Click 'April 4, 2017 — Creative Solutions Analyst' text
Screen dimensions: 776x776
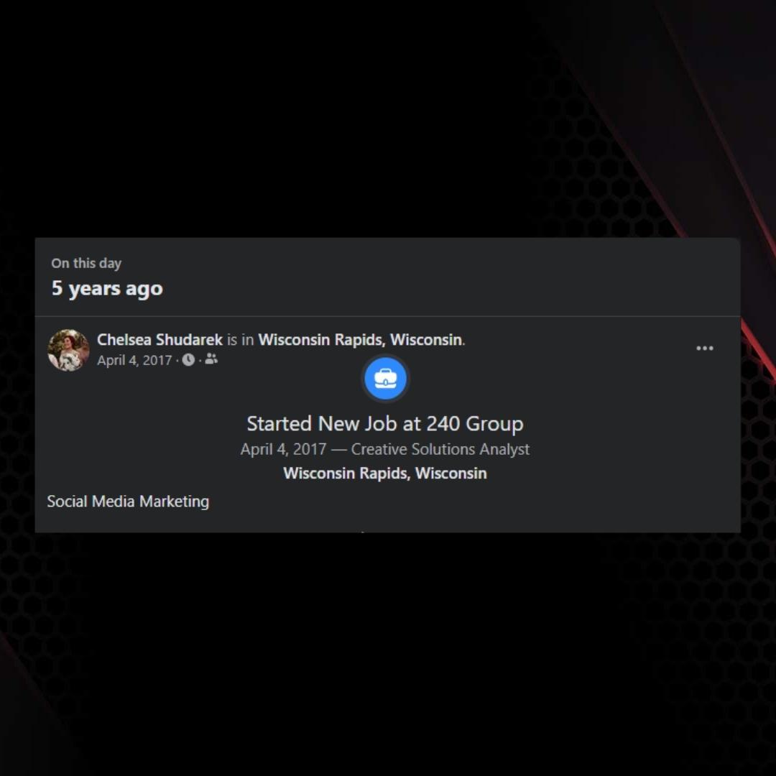385,449
